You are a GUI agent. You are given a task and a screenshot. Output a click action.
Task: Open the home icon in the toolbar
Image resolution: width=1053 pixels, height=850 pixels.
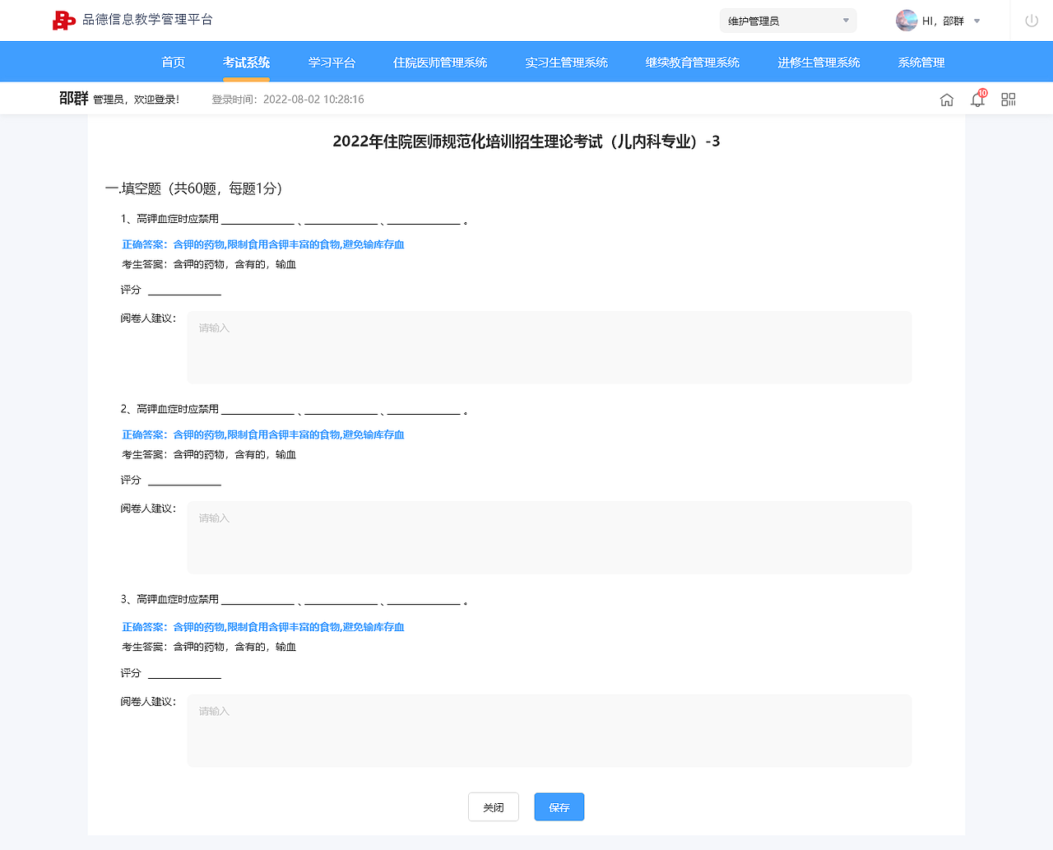pyautogui.click(x=947, y=98)
